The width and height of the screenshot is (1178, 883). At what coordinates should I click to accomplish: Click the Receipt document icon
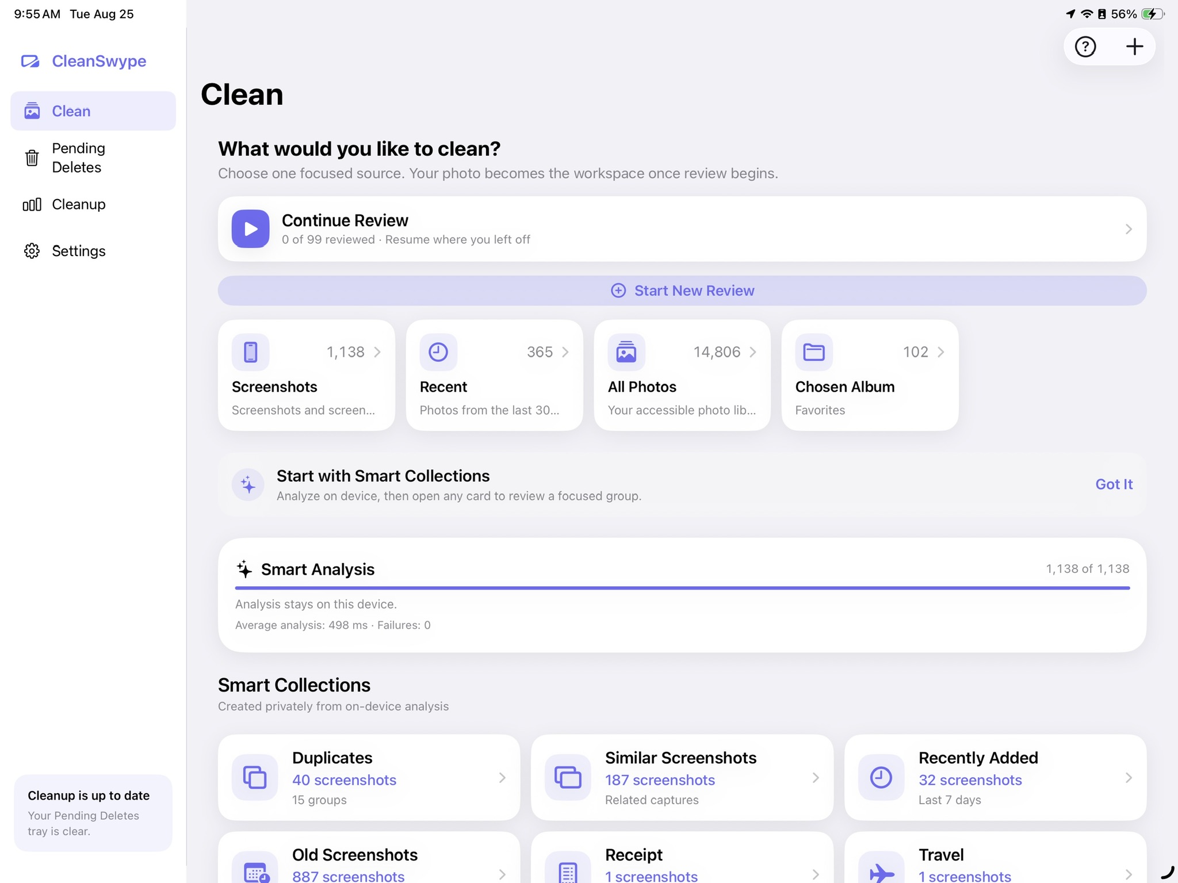click(568, 869)
